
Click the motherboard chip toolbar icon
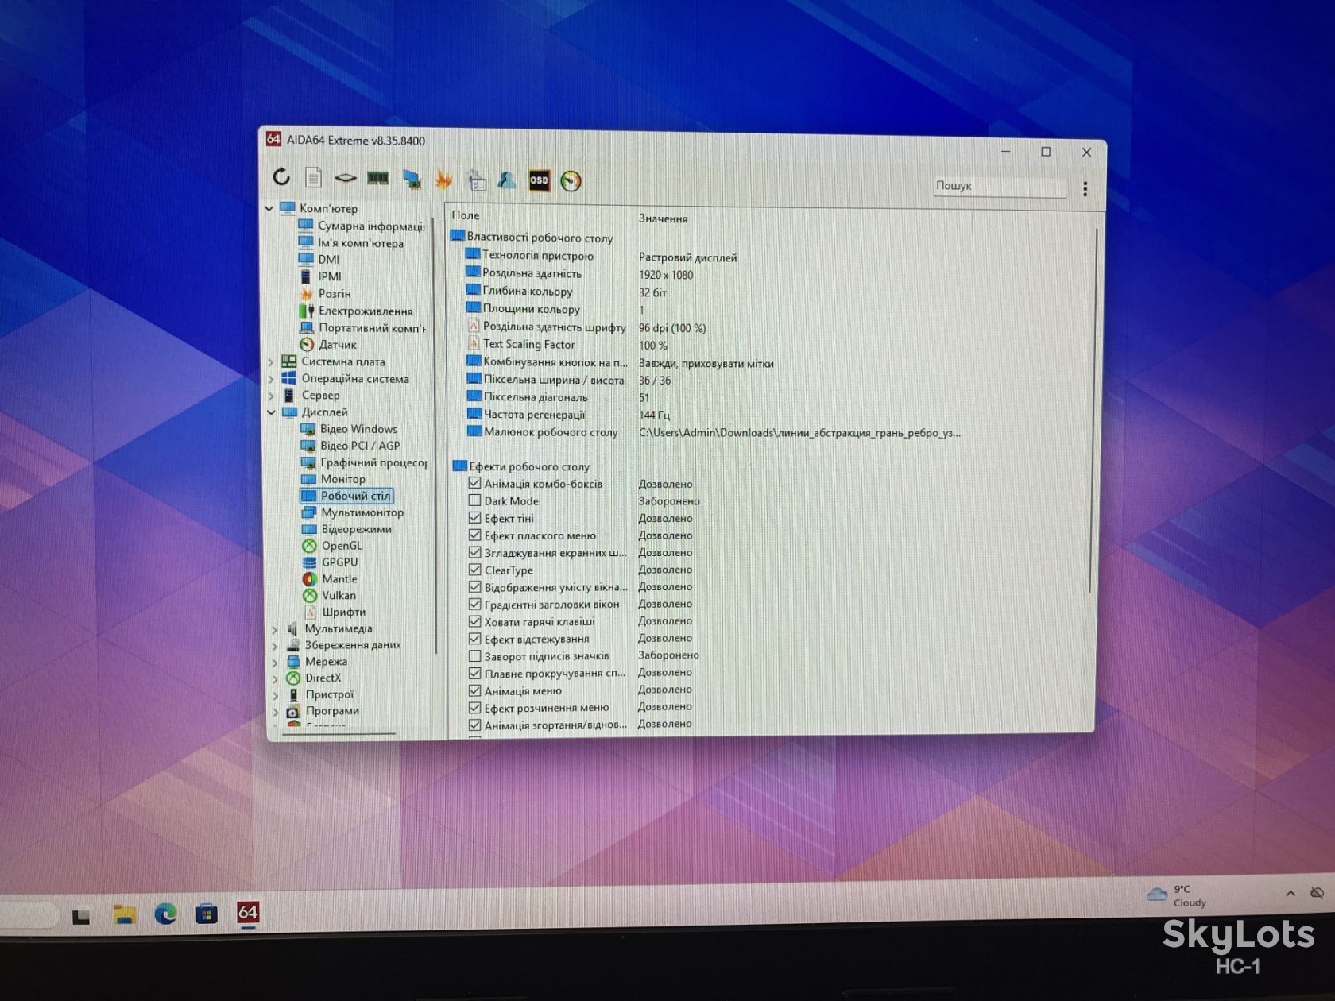click(345, 178)
